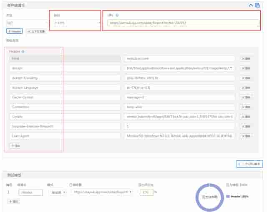The image size is (267, 212).
Task: Click the Accept header name field
Action: (65, 68)
